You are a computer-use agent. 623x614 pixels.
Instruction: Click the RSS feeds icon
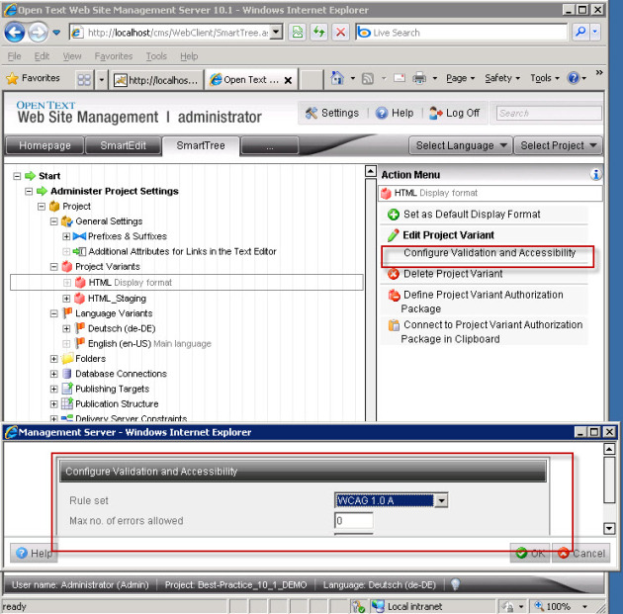click(368, 79)
